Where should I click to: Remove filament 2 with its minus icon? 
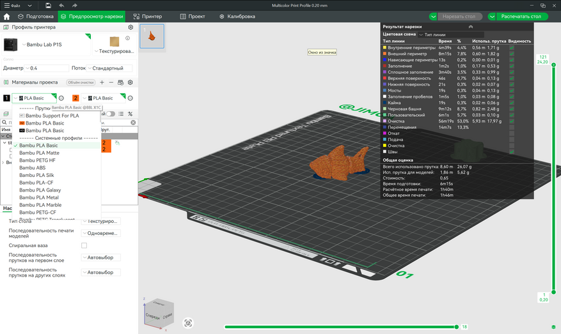pos(130,98)
